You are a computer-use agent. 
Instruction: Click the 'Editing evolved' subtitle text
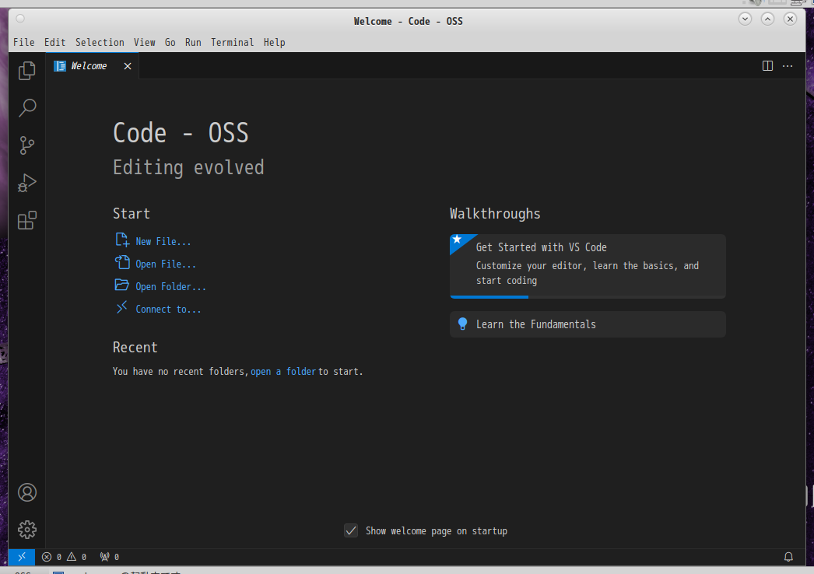[x=188, y=168]
